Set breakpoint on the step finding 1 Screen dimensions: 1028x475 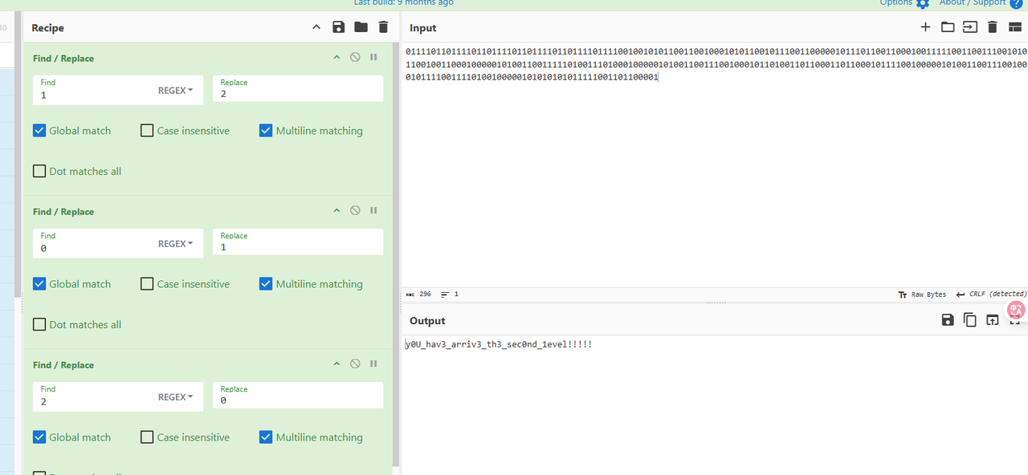(373, 58)
